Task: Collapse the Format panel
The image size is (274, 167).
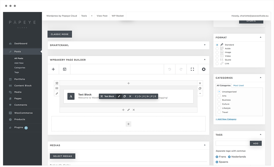Action: pyautogui.click(x=260, y=37)
